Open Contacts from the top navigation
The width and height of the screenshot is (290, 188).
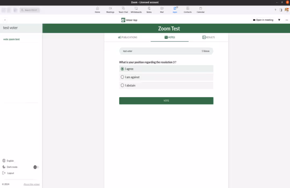tap(188, 10)
